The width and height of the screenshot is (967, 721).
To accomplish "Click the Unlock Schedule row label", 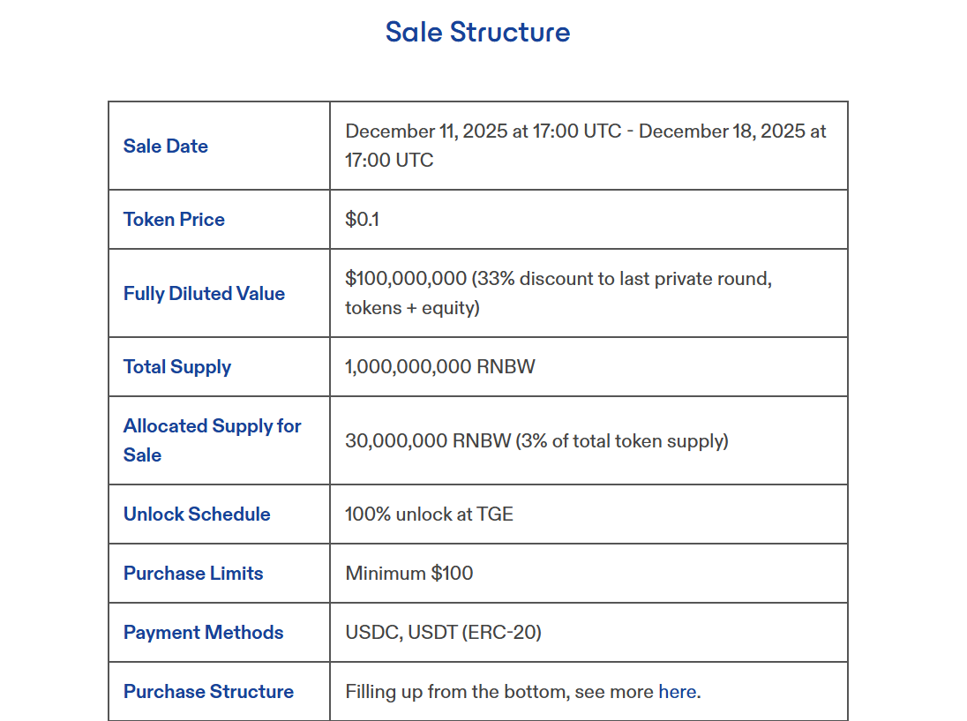I will (x=197, y=514).
